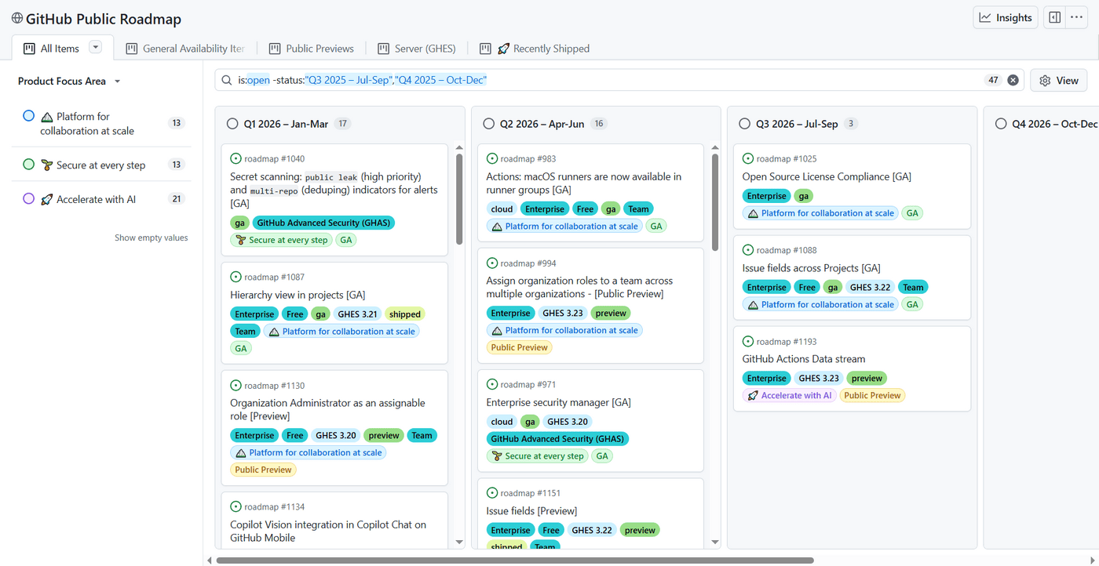Toggle the side panel layout icon
The image size is (1099, 566).
point(1055,18)
